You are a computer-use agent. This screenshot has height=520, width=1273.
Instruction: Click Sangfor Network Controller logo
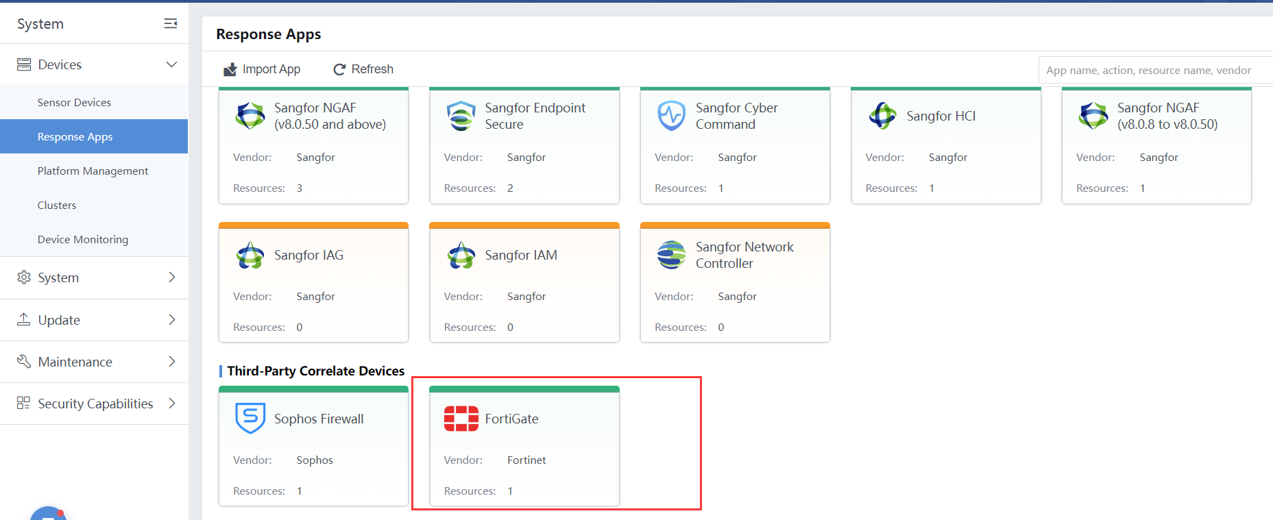(x=672, y=255)
